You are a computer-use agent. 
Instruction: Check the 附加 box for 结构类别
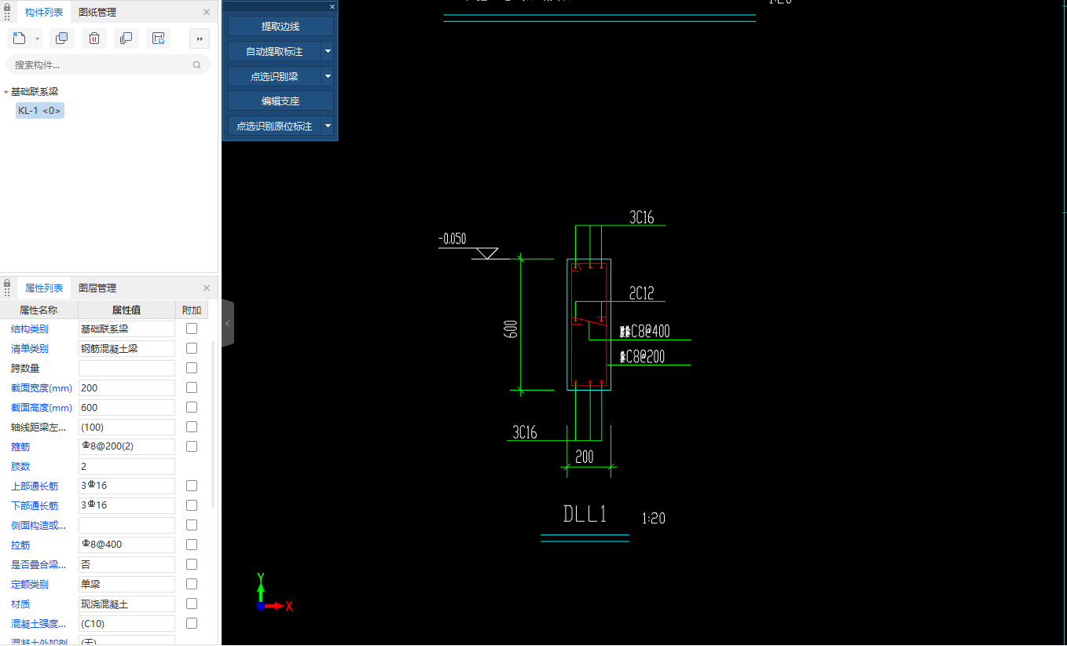coord(192,329)
